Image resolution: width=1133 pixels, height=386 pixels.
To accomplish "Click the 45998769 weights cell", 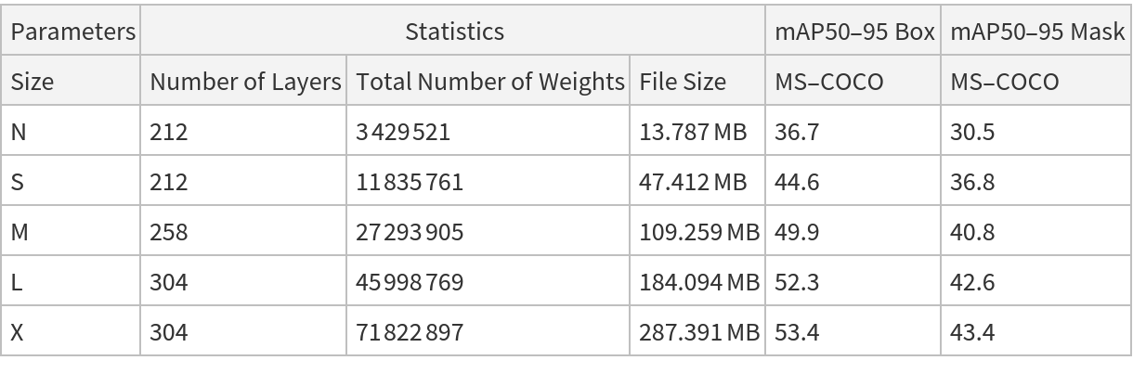I will pyautogui.click(x=410, y=282).
